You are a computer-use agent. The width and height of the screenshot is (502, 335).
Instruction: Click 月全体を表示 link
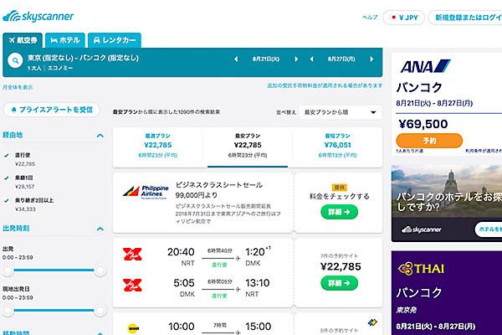(18, 87)
